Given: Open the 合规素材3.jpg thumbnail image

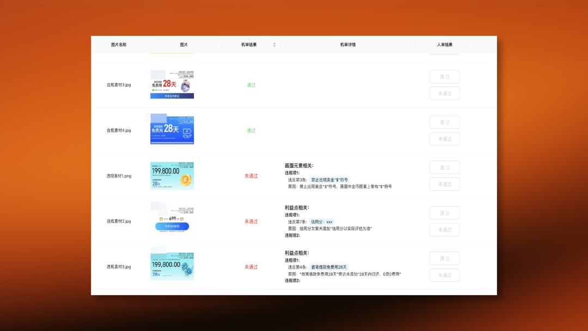Looking at the screenshot, I should [x=171, y=85].
